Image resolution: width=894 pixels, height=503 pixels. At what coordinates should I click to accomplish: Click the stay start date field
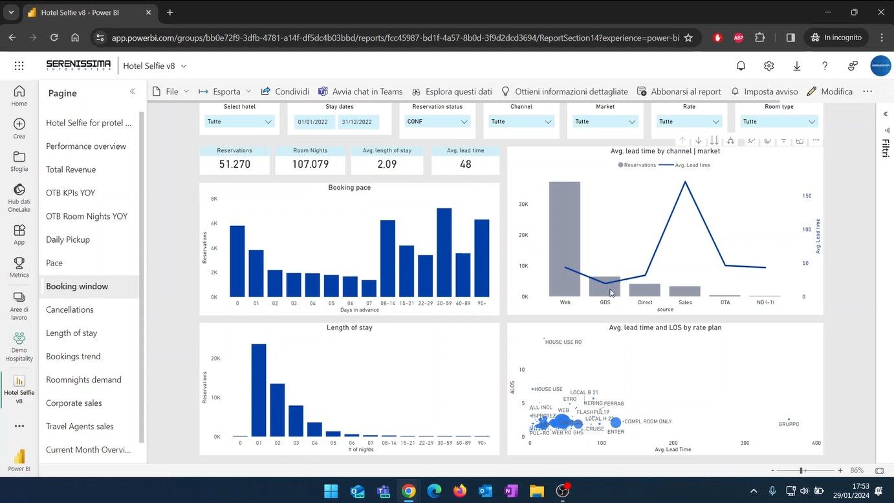tap(314, 122)
